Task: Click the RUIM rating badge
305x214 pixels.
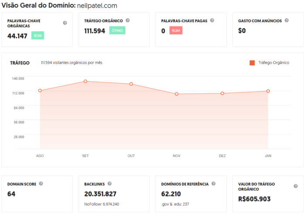Action: click(176, 30)
